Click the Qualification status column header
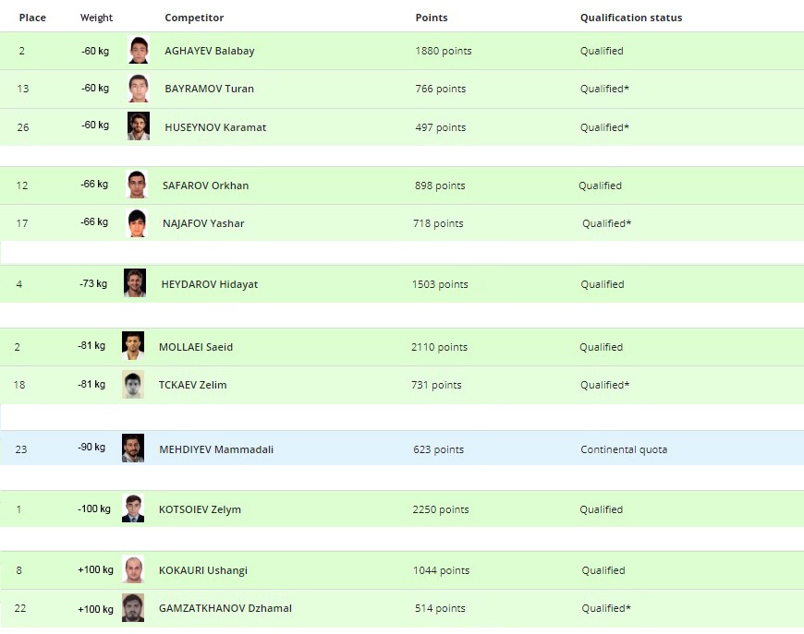Viewport: 804px width, 634px height. (631, 18)
